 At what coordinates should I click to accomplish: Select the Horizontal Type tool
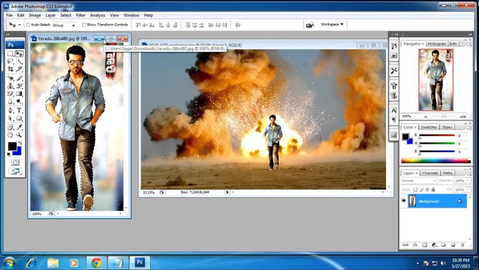(19, 110)
